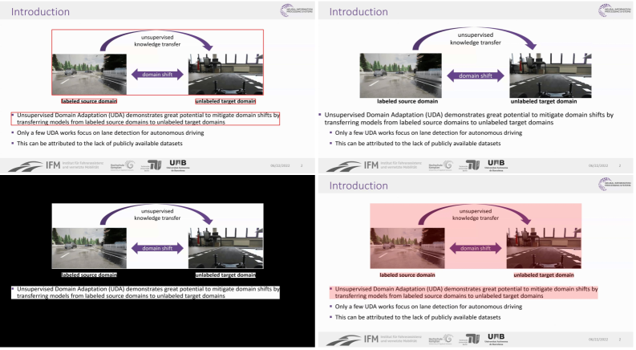Select NeurIPS logo on the unannotated slide
The image size is (636, 350).
point(615,10)
